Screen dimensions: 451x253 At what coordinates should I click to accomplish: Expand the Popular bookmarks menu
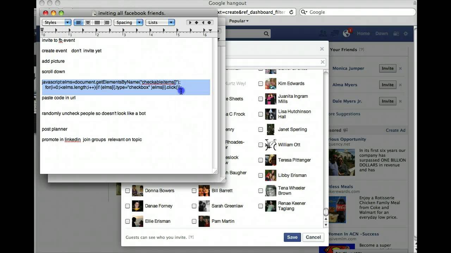coord(239,21)
